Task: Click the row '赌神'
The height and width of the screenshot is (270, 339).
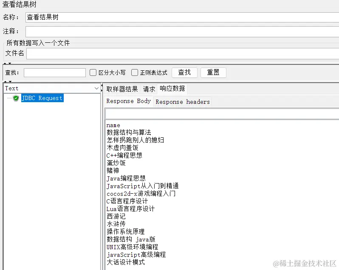Action: pos(113,170)
